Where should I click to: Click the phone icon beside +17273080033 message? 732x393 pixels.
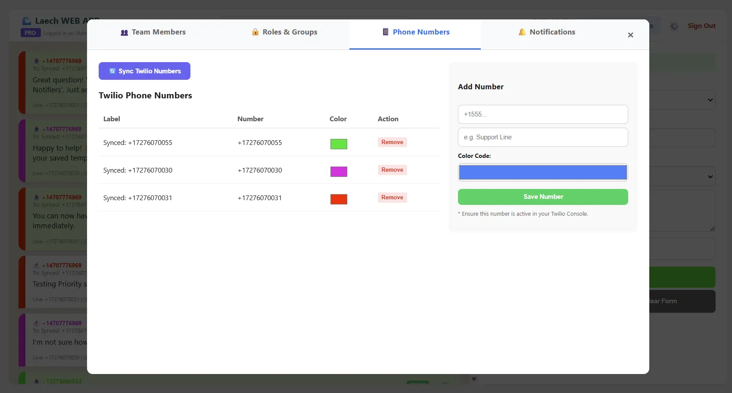(x=36, y=381)
